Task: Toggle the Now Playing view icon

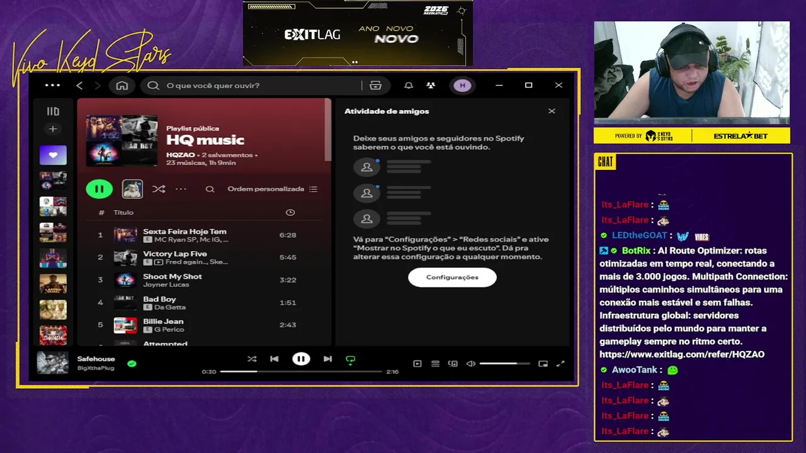Action: [x=417, y=364]
